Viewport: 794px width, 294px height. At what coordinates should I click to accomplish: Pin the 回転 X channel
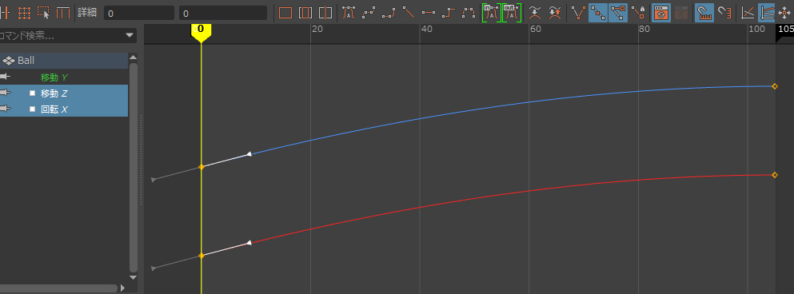coord(5,109)
